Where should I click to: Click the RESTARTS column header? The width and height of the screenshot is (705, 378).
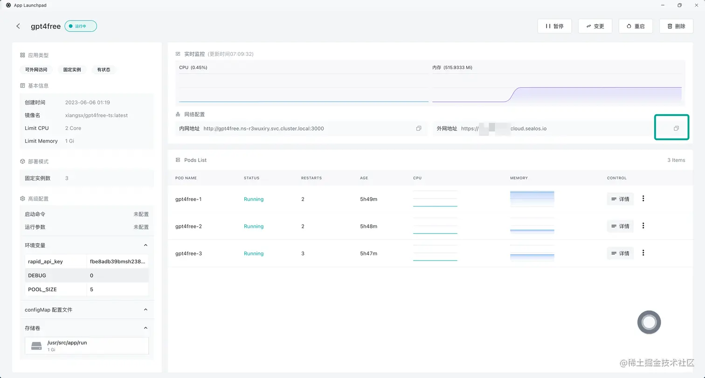311,178
